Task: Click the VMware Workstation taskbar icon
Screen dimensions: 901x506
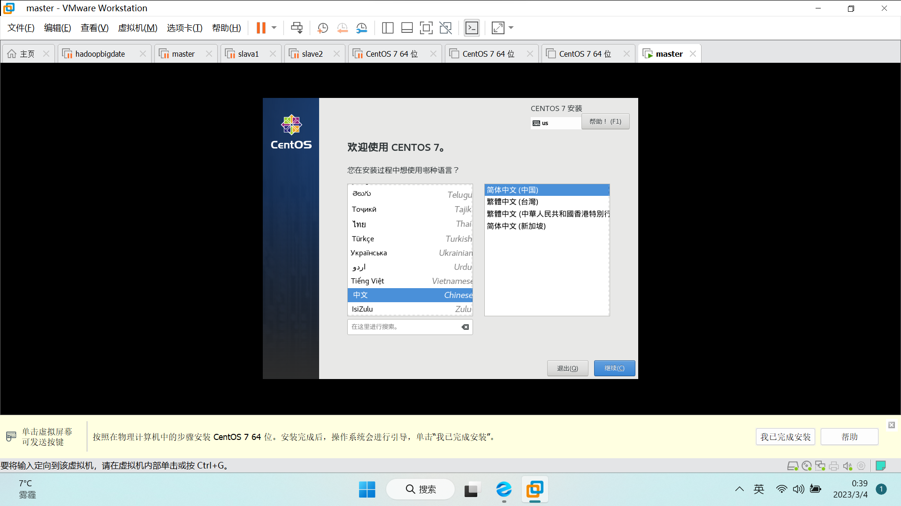Action: click(x=534, y=490)
